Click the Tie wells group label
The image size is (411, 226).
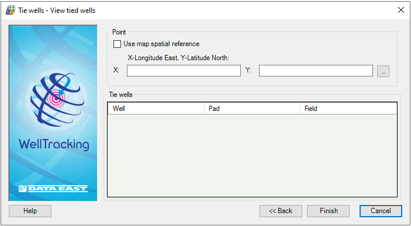(120, 95)
